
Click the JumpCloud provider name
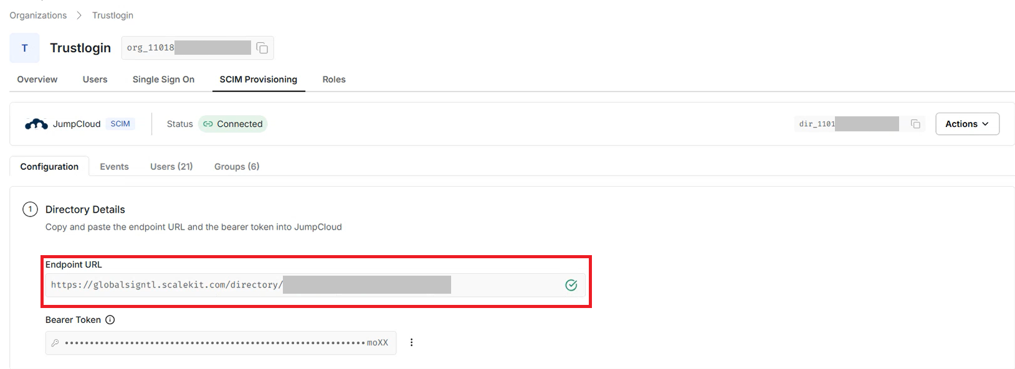click(77, 124)
